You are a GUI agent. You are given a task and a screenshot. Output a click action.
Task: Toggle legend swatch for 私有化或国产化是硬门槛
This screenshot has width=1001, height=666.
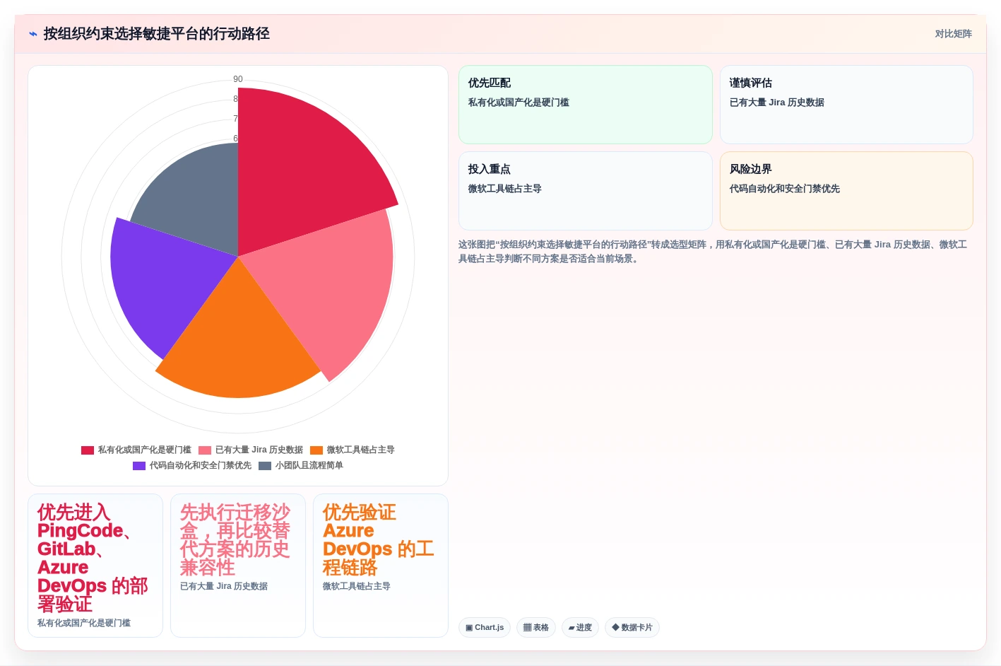(x=88, y=450)
